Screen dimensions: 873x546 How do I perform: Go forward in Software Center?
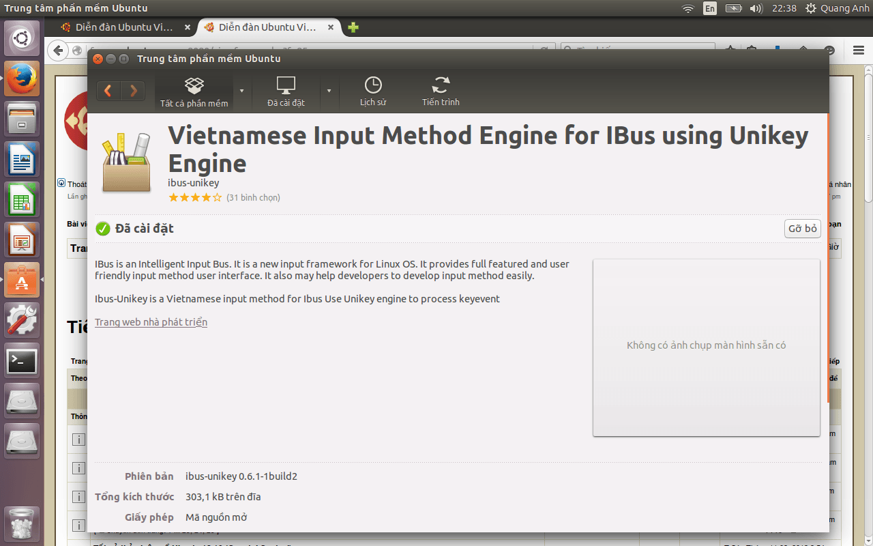133,91
